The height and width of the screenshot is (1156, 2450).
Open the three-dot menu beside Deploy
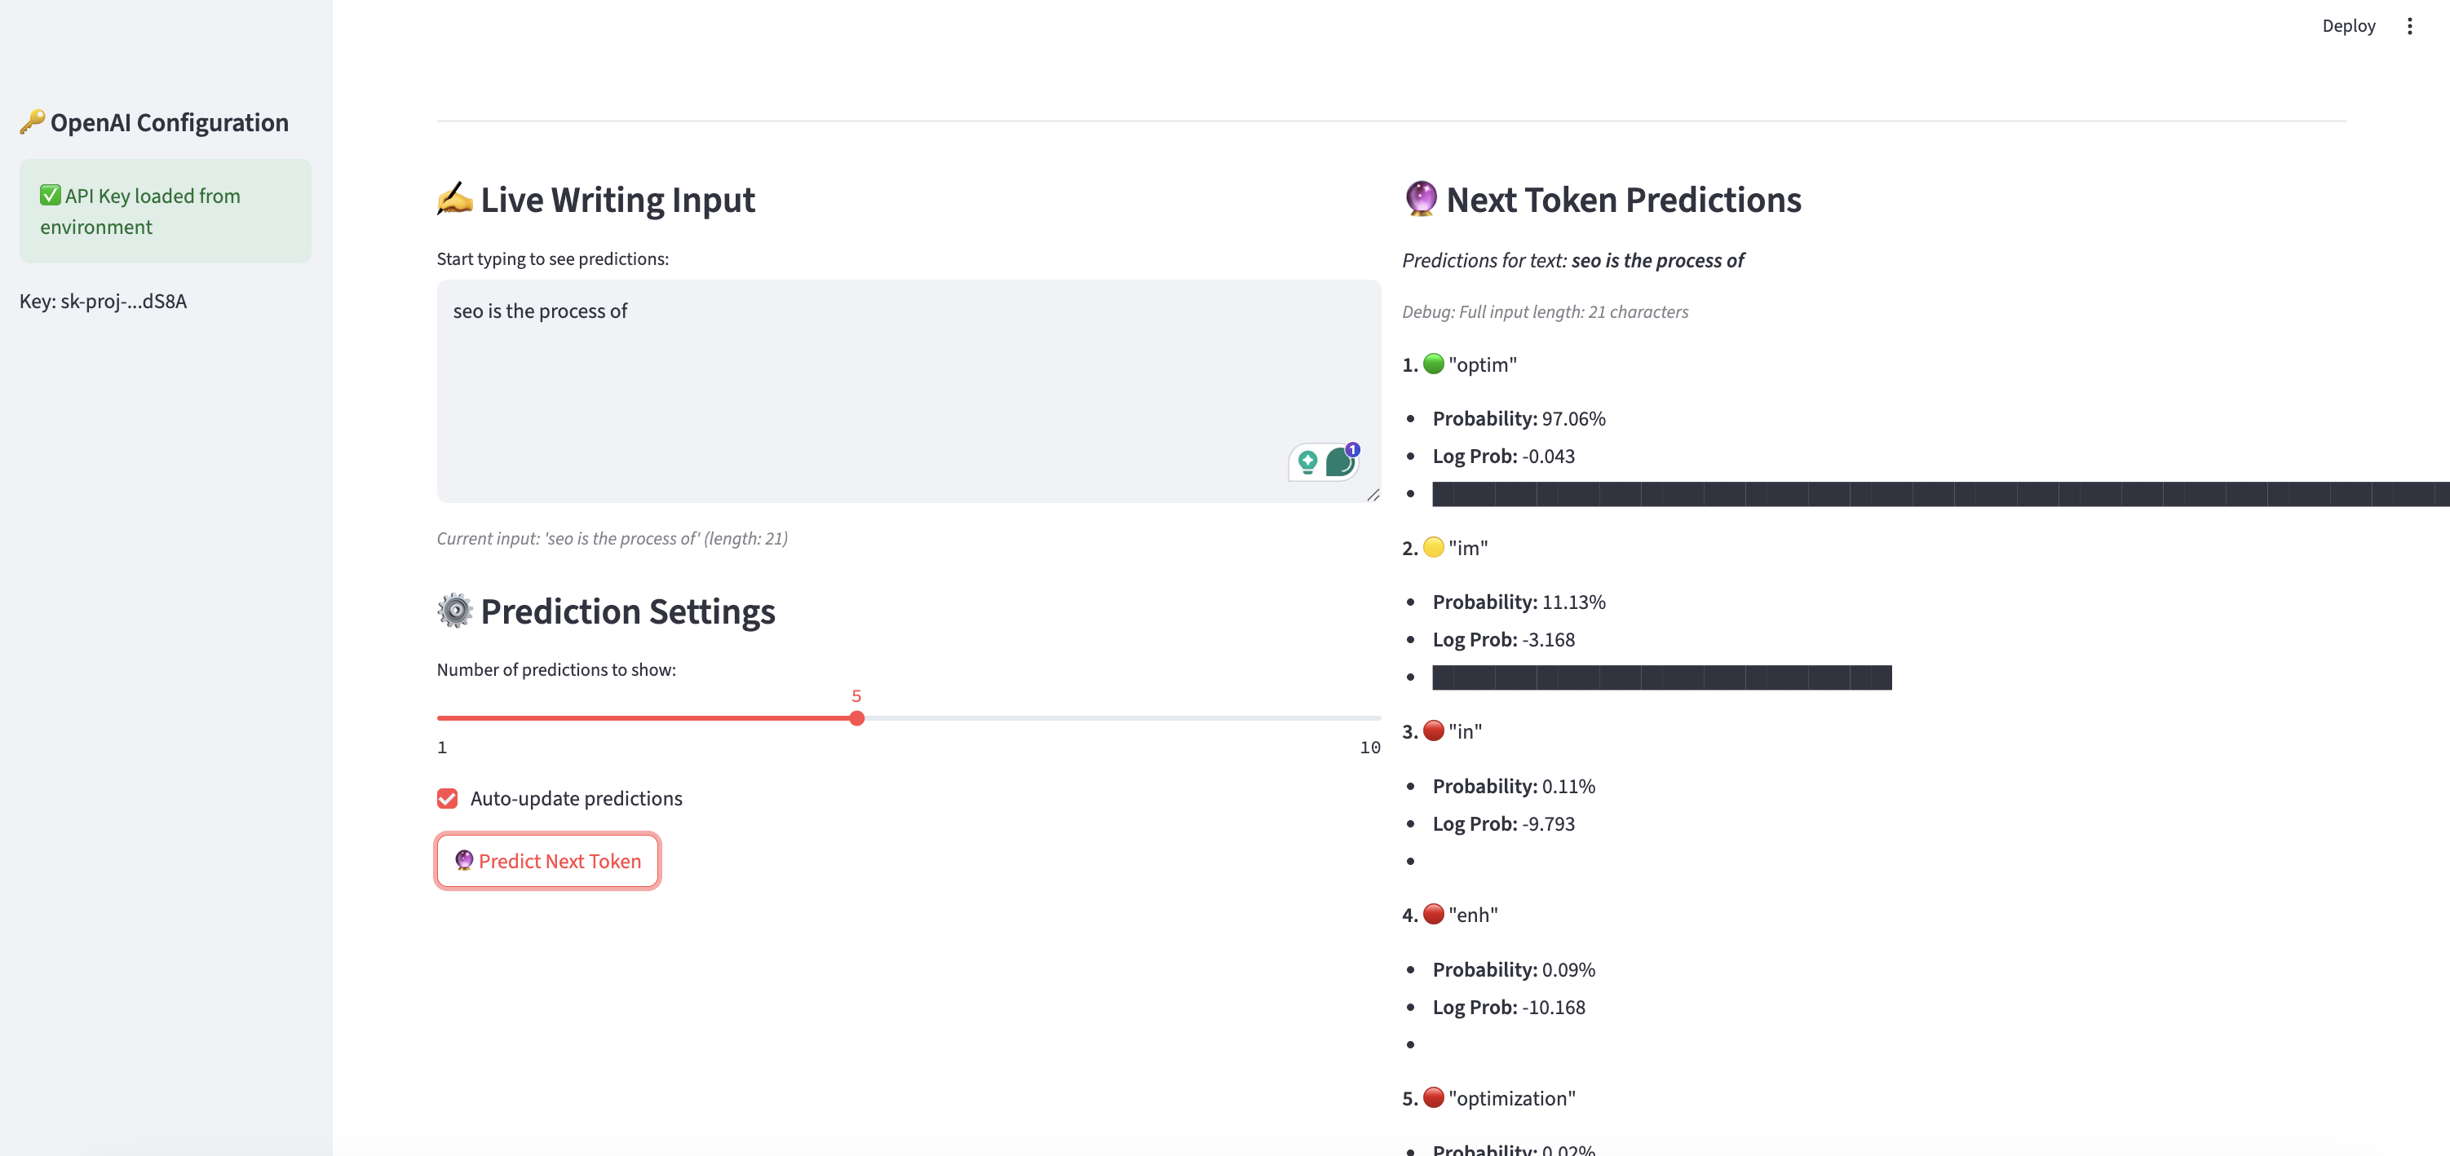pos(2409,25)
